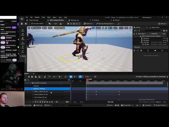
Task: Click the Sequencer render movie camera icon
Action: (x=39, y=77)
